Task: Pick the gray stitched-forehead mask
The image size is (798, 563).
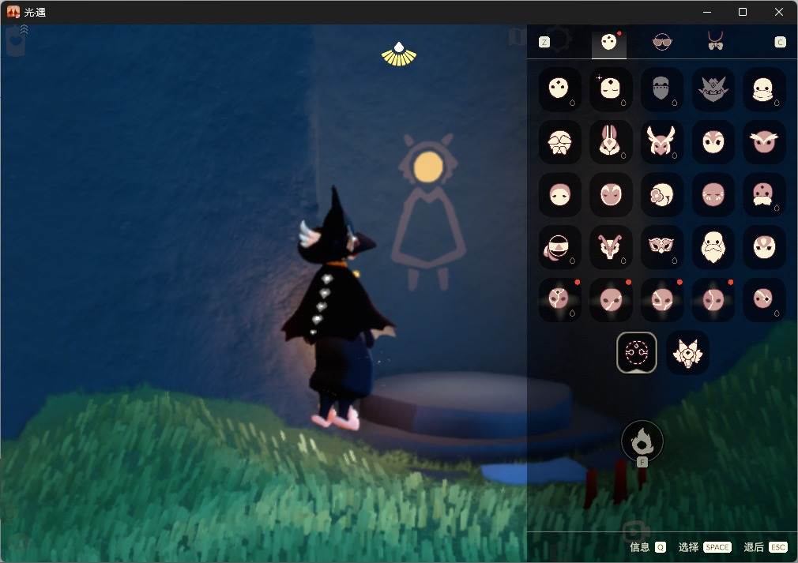Action: click(x=661, y=88)
